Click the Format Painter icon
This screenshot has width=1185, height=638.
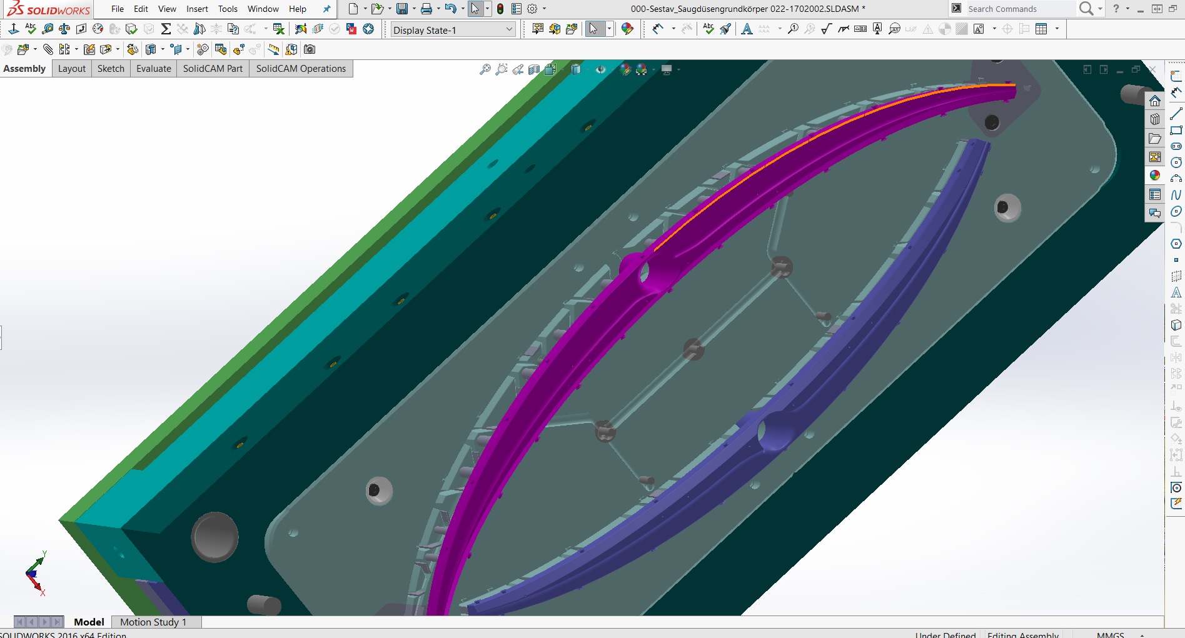click(x=725, y=29)
